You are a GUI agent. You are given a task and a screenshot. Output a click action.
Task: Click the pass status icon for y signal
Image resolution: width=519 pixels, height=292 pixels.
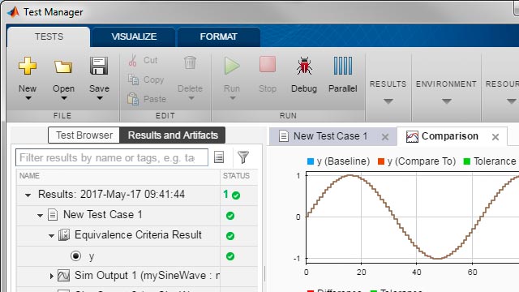[230, 256]
